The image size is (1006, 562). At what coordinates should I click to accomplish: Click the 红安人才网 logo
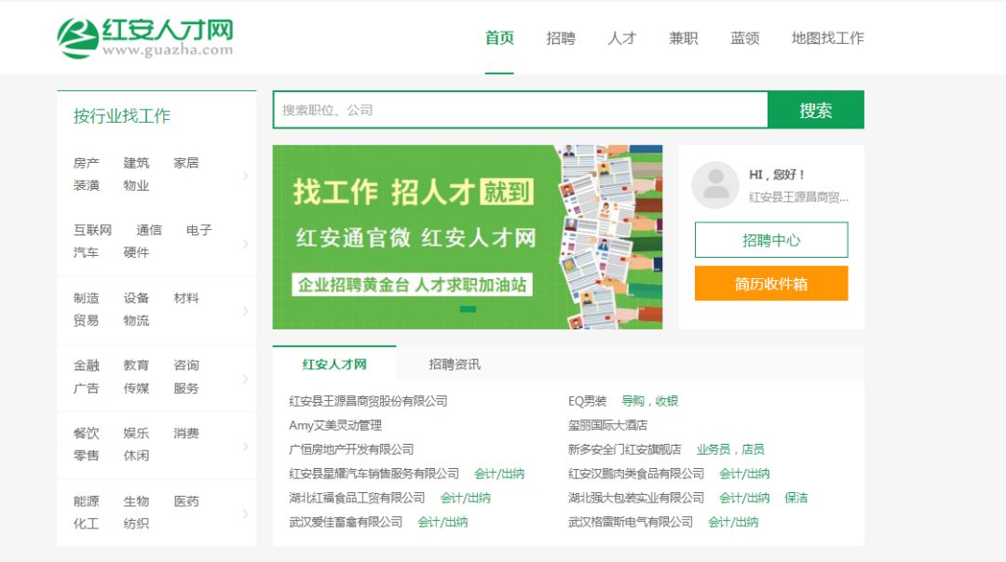tap(145, 38)
